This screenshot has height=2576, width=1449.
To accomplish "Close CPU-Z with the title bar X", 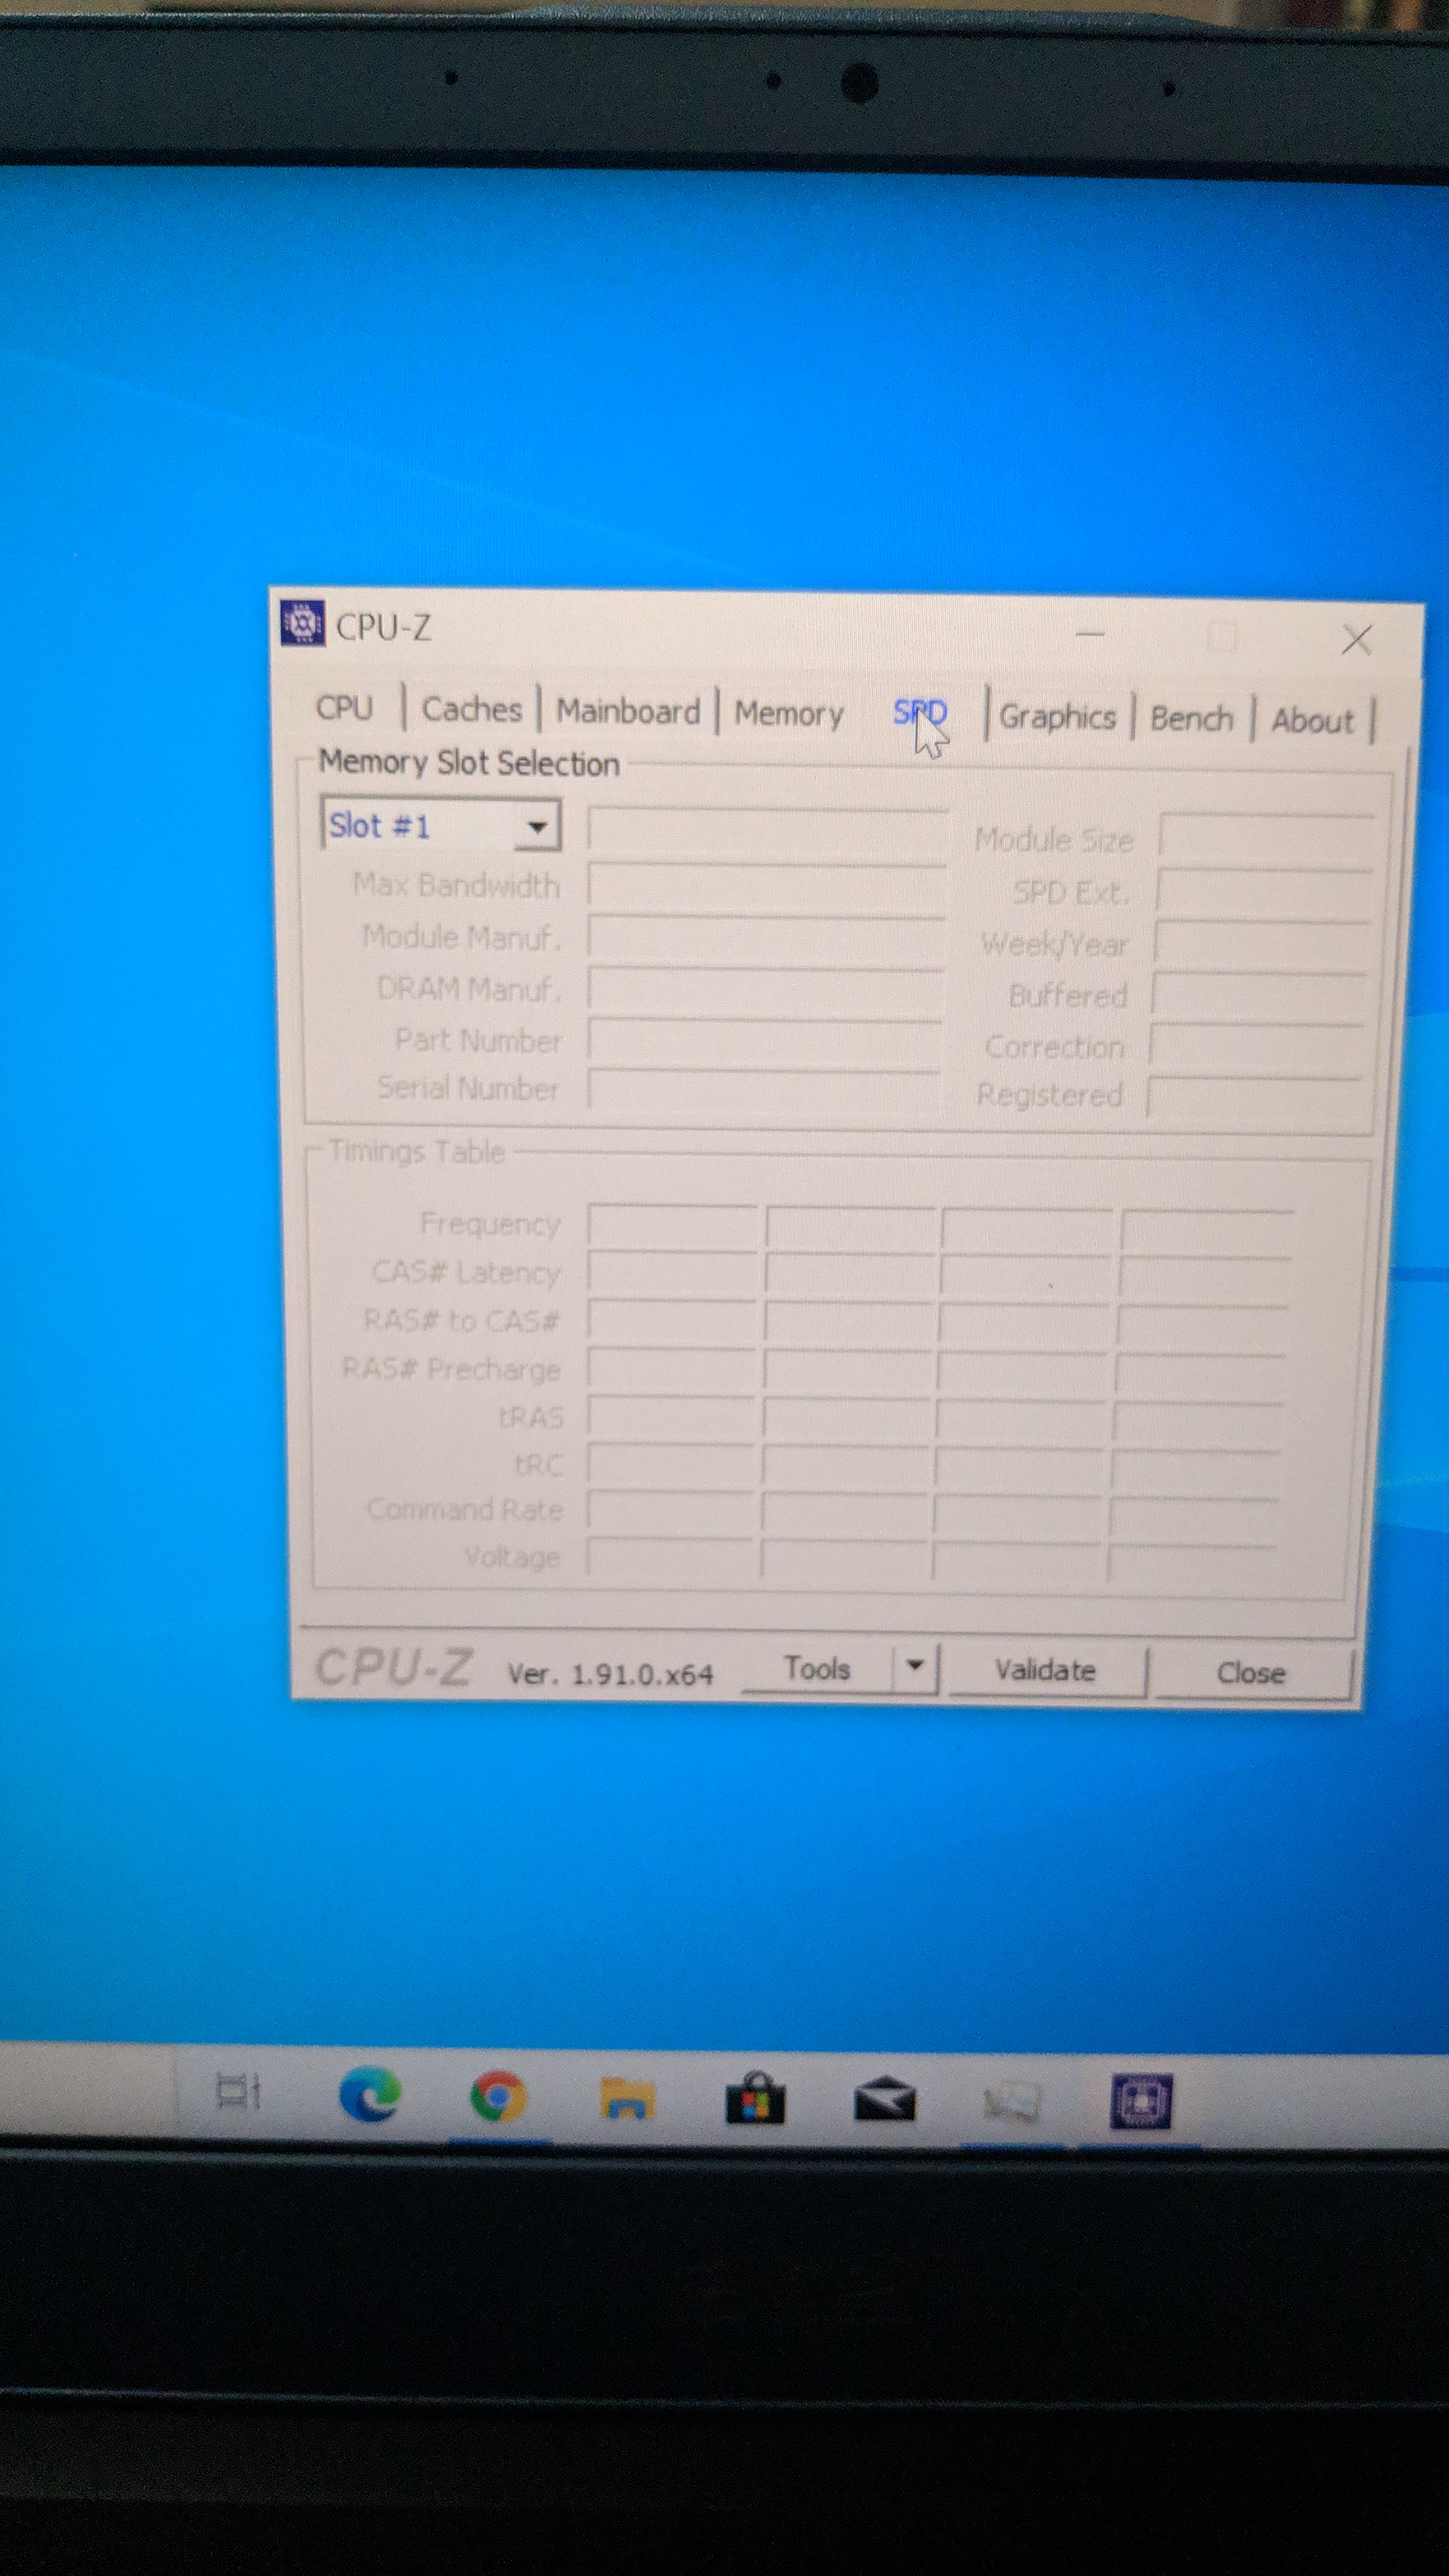I will pos(1356,640).
